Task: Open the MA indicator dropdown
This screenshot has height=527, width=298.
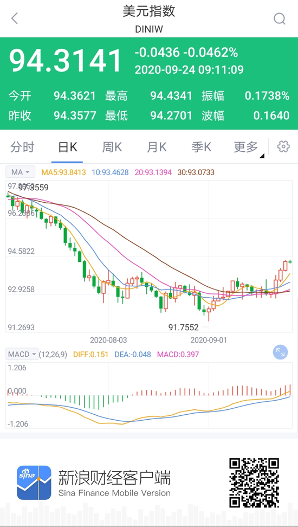Action: tap(21, 172)
